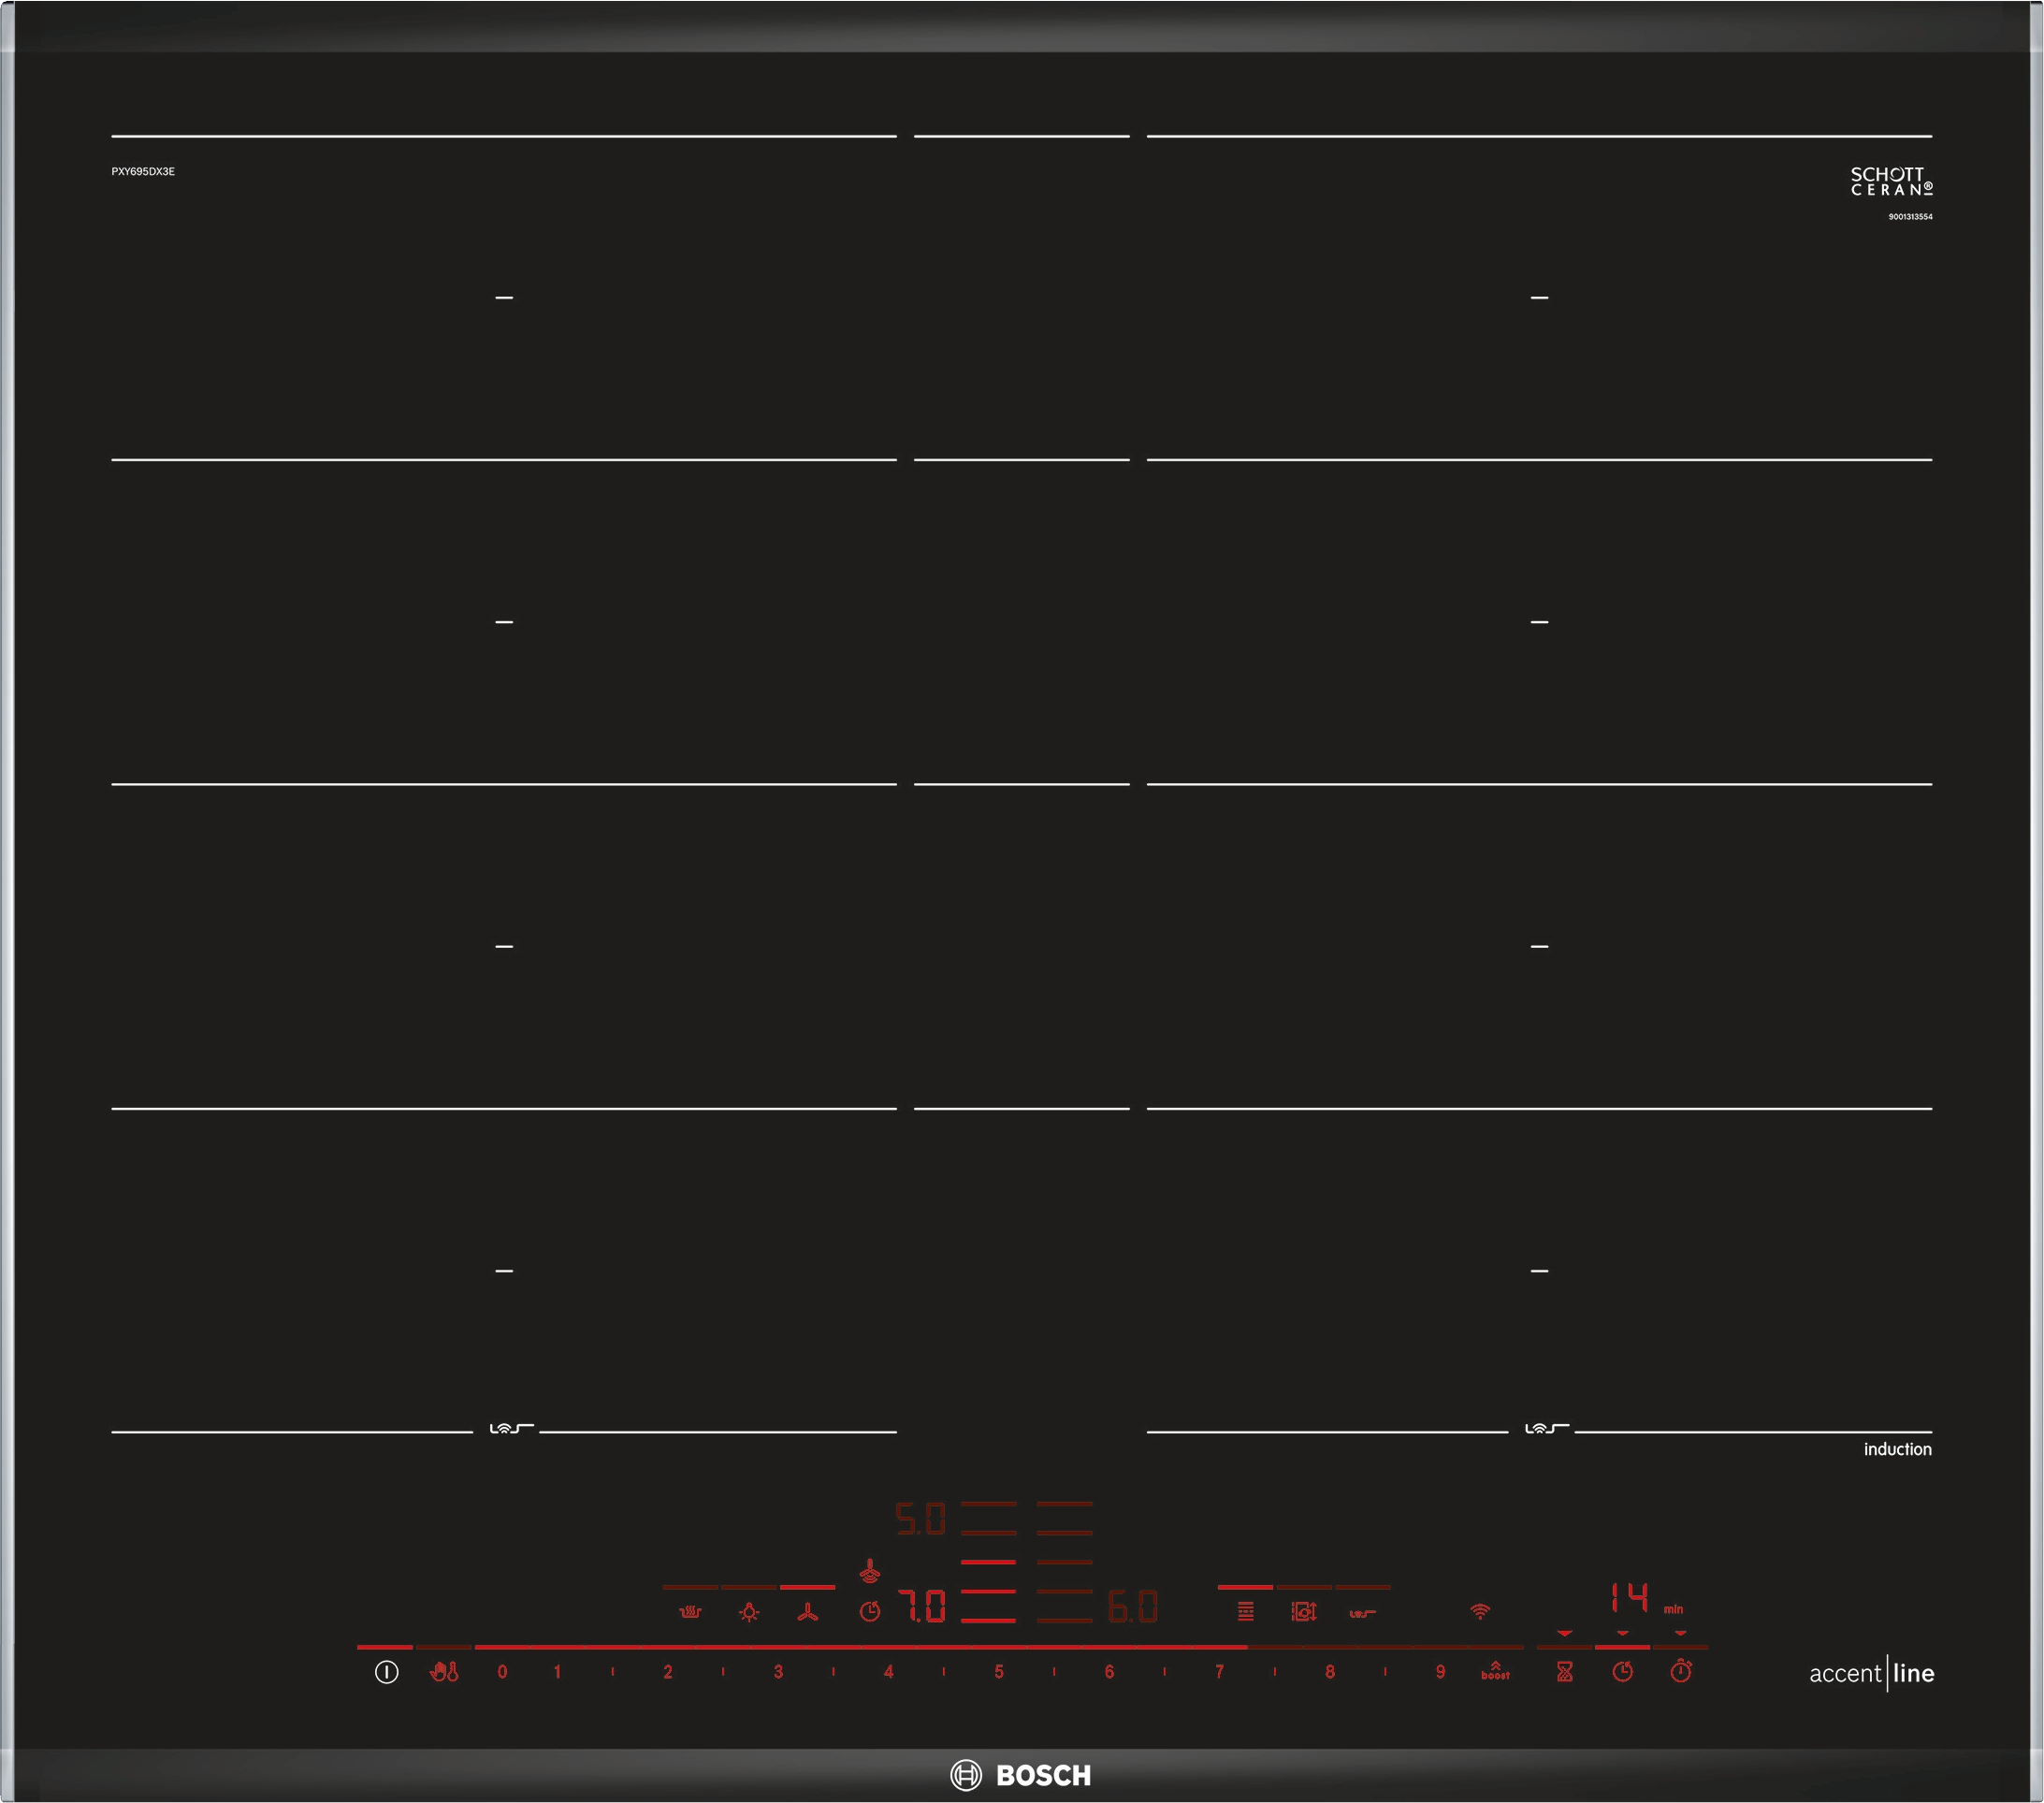Click the 'accent line' branding text
This screenshot has width=2044, height=1803.
click(x=1871, y=1673)
